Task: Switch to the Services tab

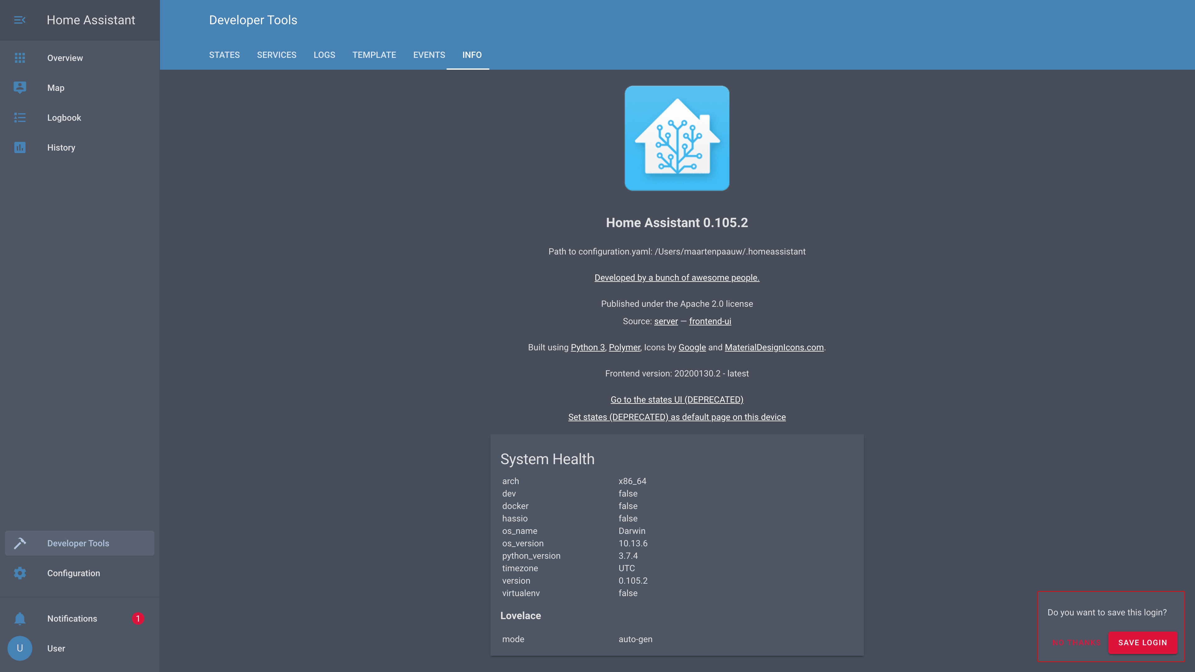Action: point(276,55)
